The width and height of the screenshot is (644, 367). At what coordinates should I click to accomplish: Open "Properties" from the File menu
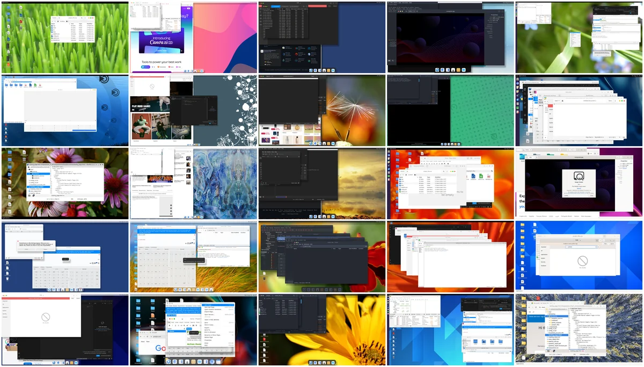pos(218,340)
